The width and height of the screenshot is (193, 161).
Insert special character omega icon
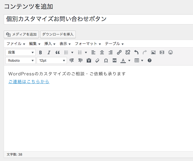[x=106, y=60]
